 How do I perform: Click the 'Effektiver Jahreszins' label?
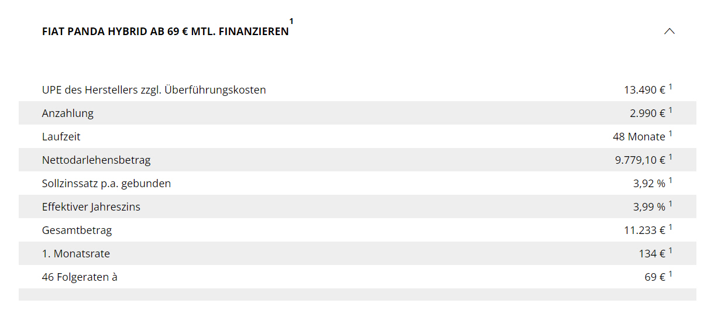pyautogui.click(x=91, y=207)
